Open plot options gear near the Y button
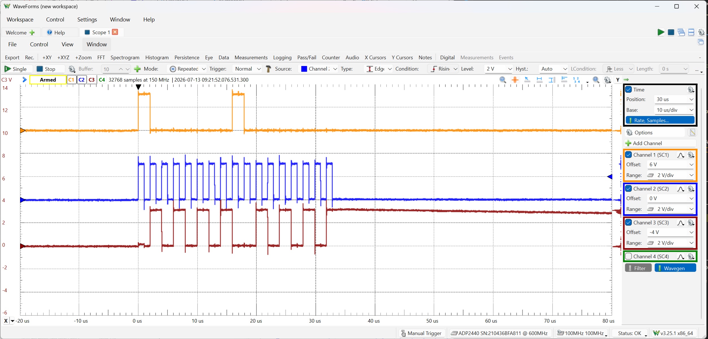The width and height of the screenshot is (708, 339). (x=607, y=80)
